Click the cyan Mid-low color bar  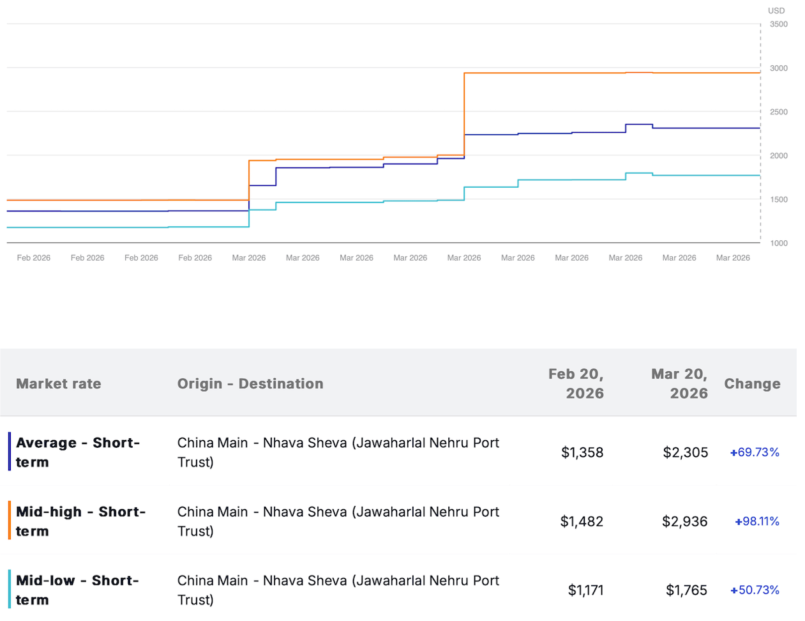10,589
